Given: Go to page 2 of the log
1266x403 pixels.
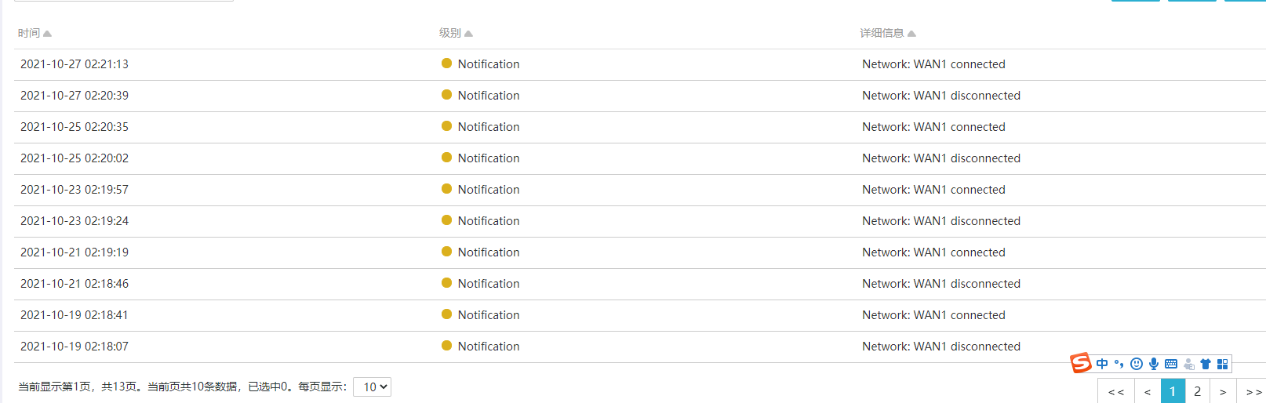Looking at the screenshot, I should (x=1197, y=391).
